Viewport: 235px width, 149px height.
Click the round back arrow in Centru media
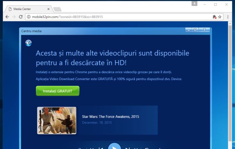pos(28,43)
